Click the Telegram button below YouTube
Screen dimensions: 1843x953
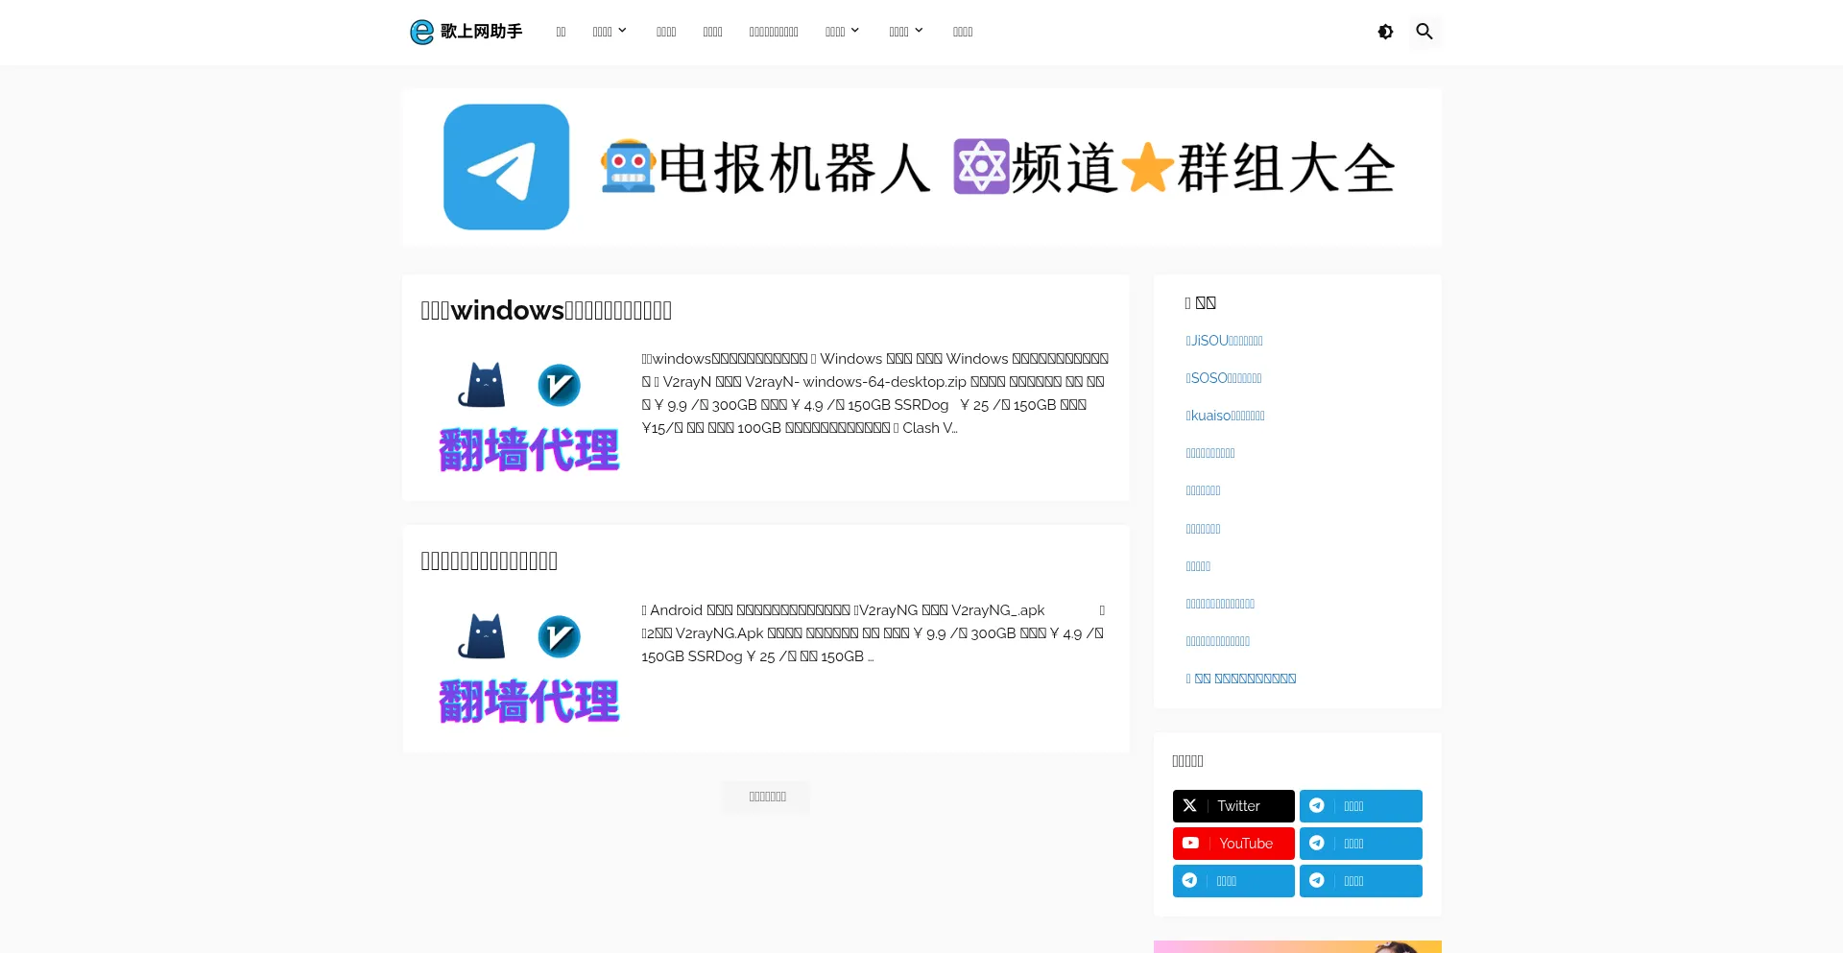point(1233,881)
